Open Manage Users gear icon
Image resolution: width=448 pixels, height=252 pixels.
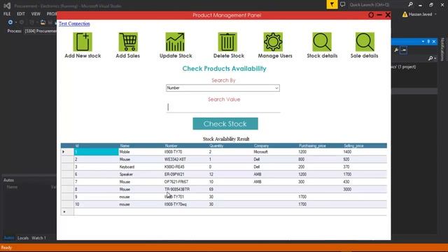(273, 42)
